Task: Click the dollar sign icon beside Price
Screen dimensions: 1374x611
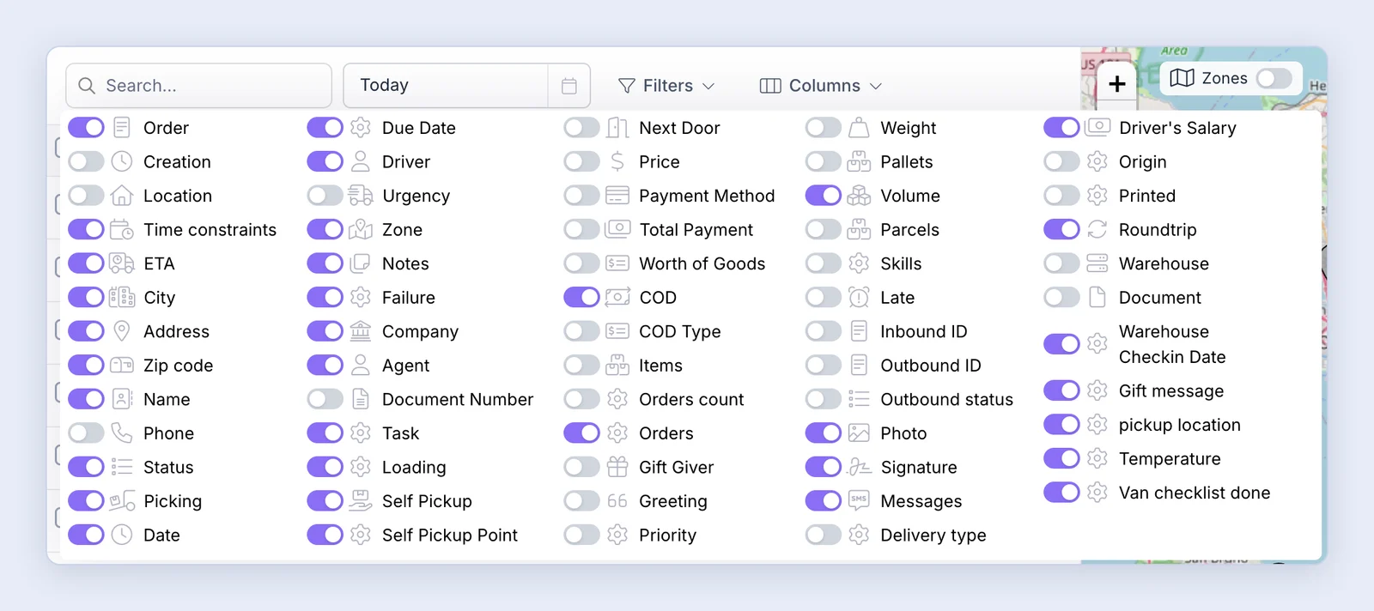Action: click(617, 161)
